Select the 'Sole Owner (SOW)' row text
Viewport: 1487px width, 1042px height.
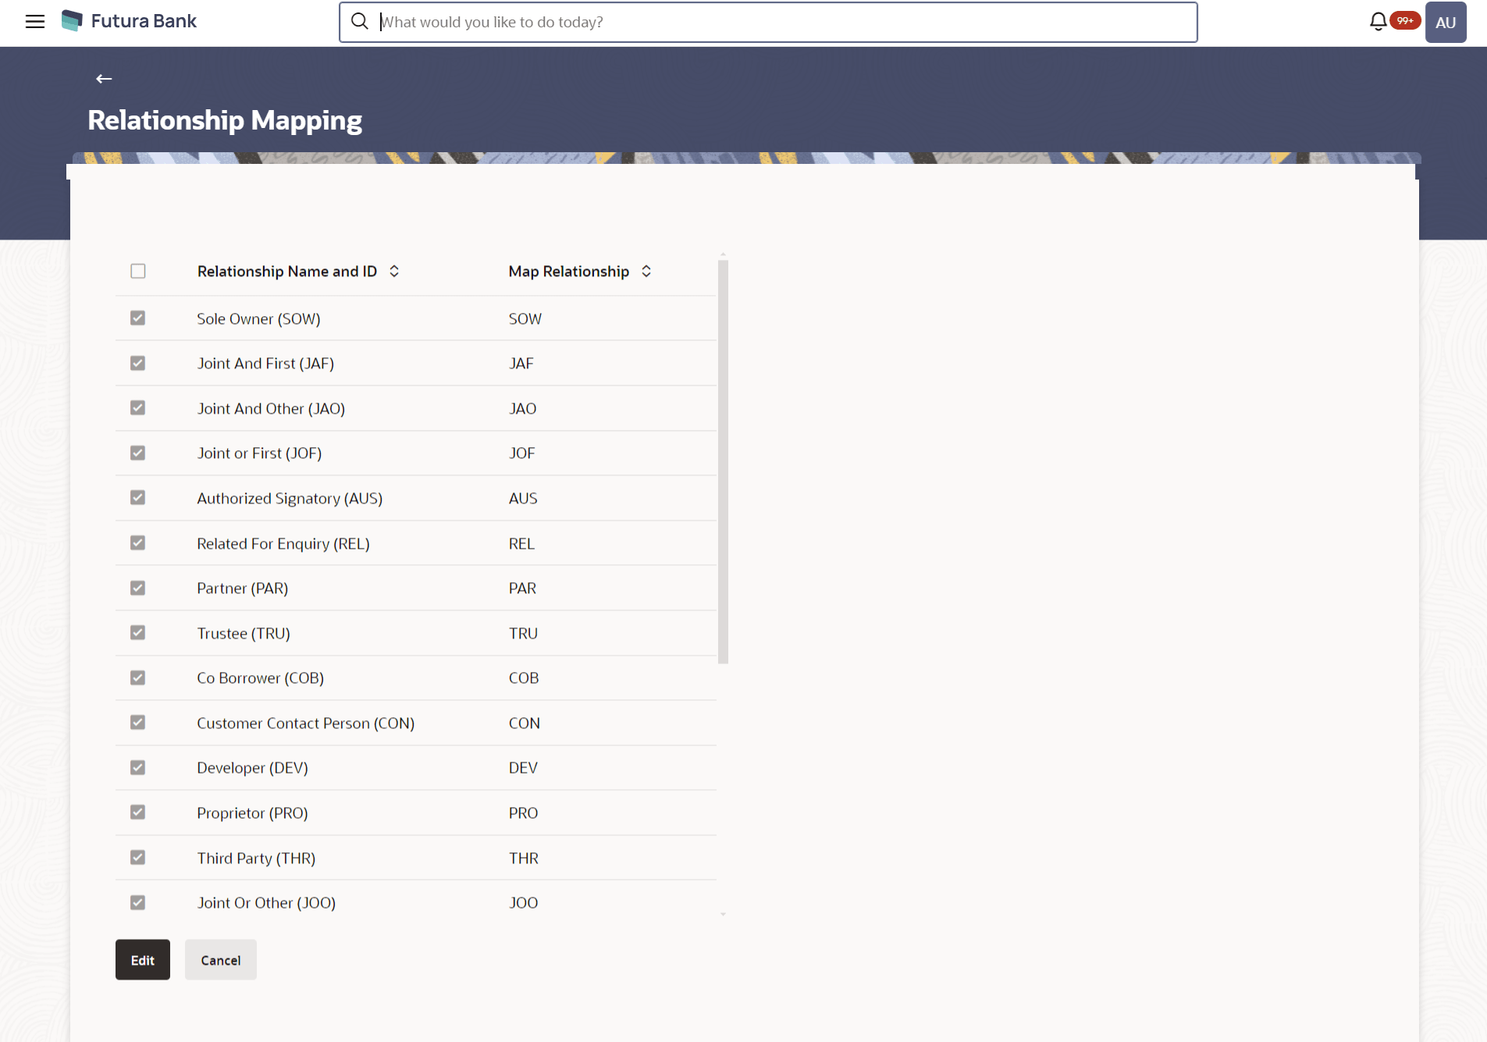coord(258,318)
